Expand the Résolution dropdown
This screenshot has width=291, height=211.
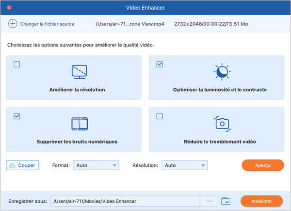pos(184,165)
